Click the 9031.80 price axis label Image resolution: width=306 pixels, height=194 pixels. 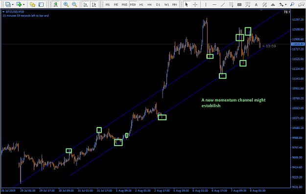(x=298, y=187)
